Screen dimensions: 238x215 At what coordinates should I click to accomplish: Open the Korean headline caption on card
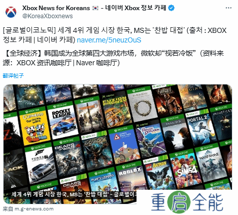(74, 194)
